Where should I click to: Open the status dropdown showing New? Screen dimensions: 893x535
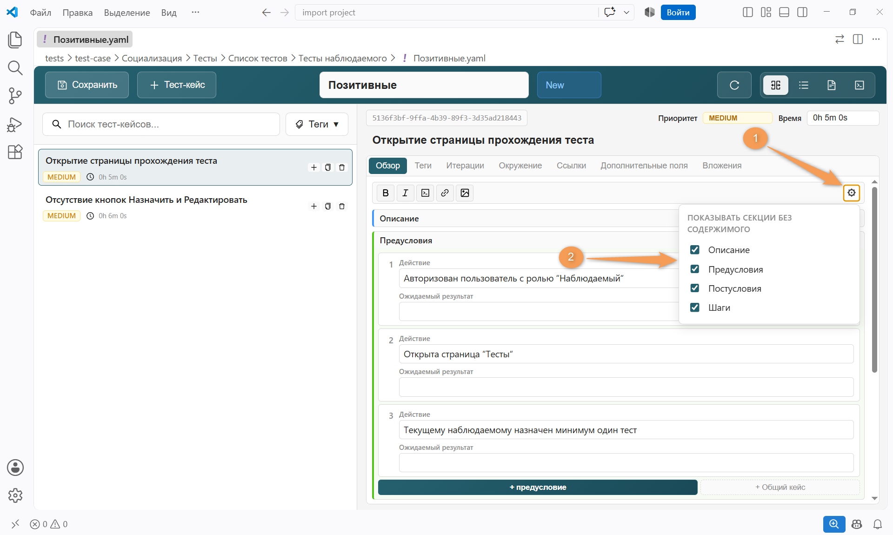point(569,85)
